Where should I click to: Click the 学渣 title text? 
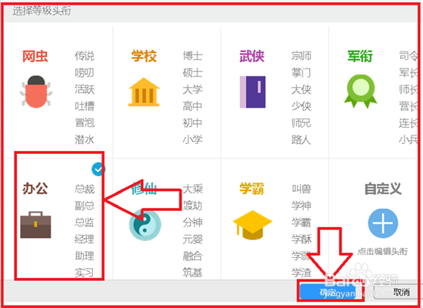click(301, 272)
